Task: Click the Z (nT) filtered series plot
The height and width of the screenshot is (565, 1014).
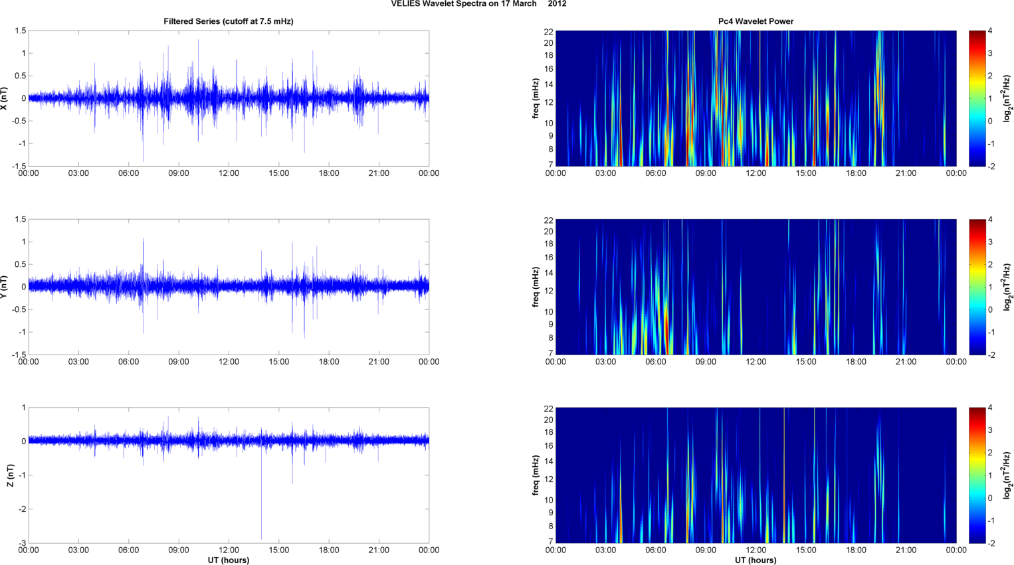Action: pyautogui.click(x=229, y=475)
